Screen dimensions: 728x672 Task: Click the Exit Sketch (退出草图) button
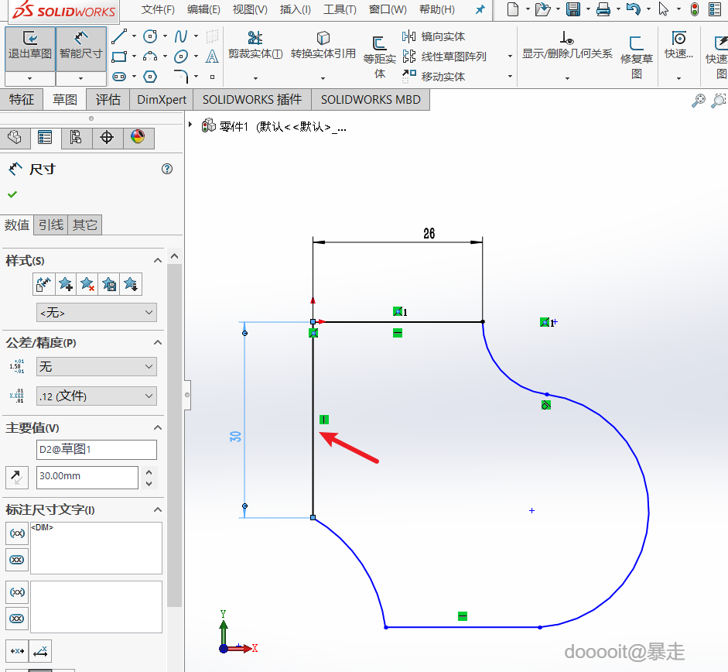coord(30,49)
